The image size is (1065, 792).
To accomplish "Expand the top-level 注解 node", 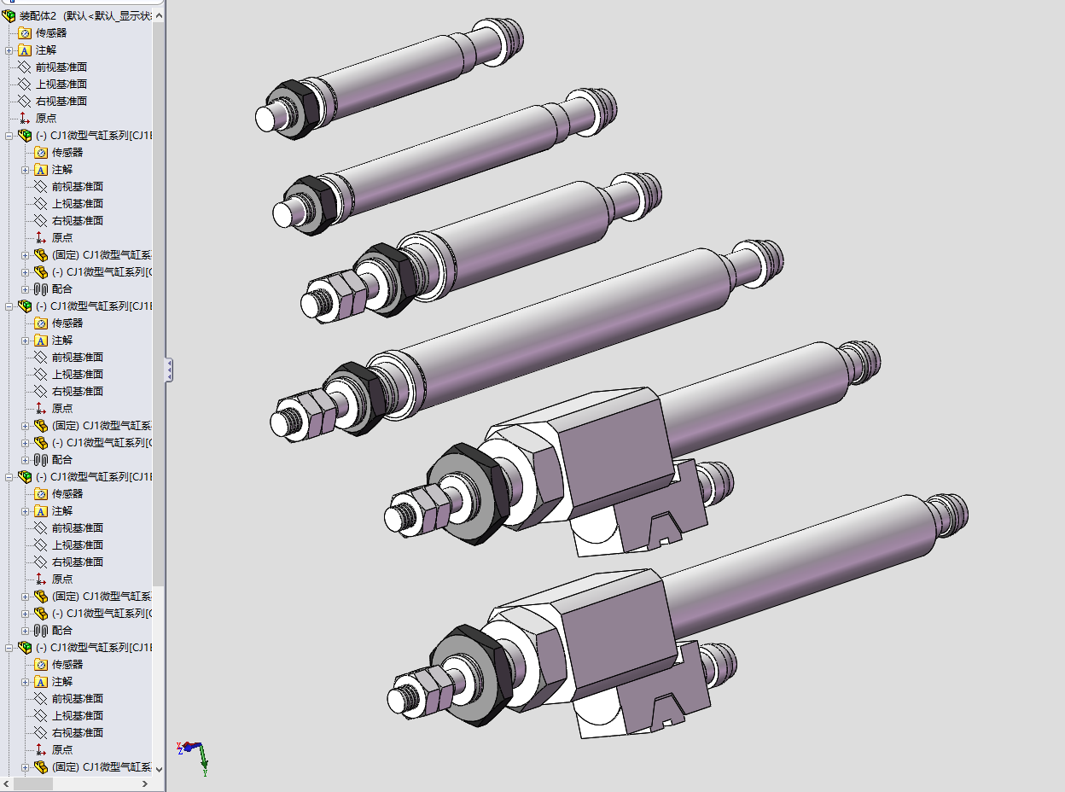I will click(9, 50).
